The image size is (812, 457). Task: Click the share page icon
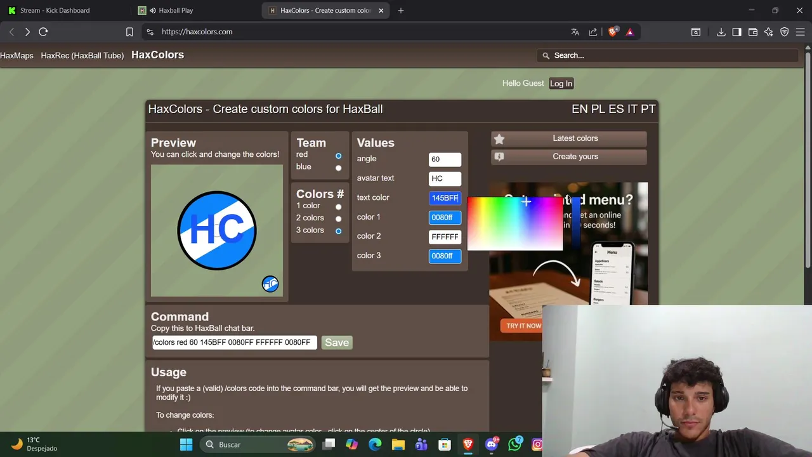(593, 32)
